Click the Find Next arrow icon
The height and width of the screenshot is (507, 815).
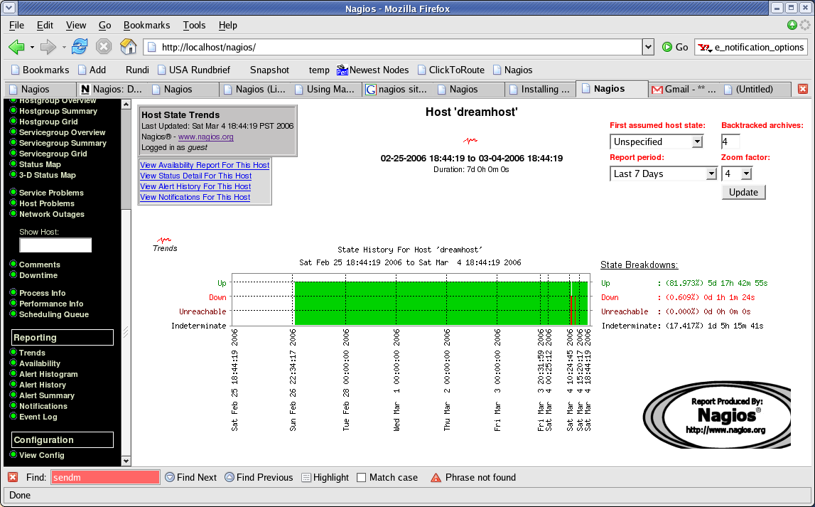(169, 477)
